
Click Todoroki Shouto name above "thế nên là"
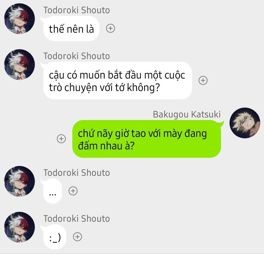[77, 10]
